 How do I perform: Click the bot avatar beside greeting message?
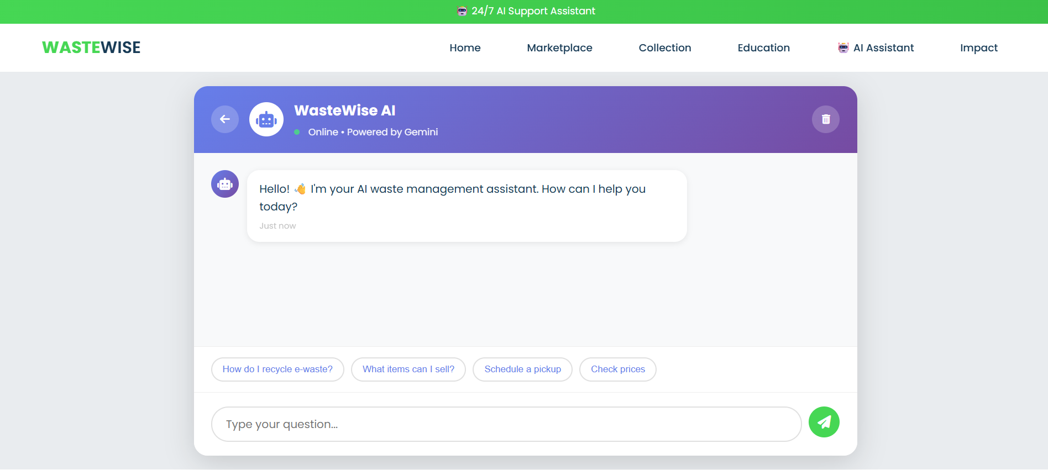tap(225, 184)
